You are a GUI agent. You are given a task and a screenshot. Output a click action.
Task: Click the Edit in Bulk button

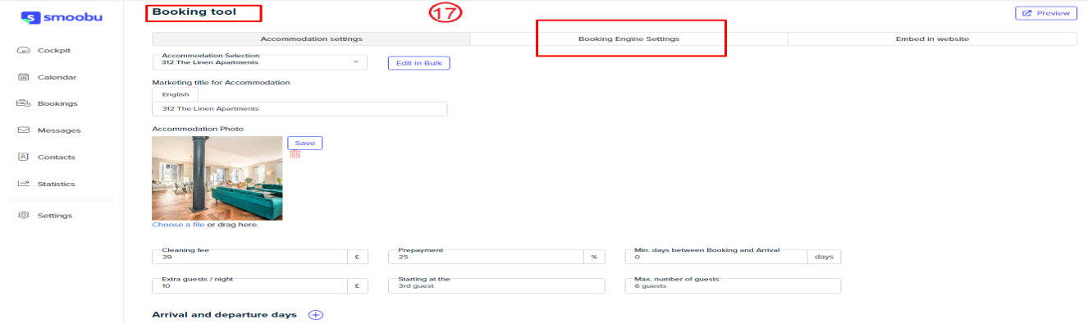tap(418, 62)
